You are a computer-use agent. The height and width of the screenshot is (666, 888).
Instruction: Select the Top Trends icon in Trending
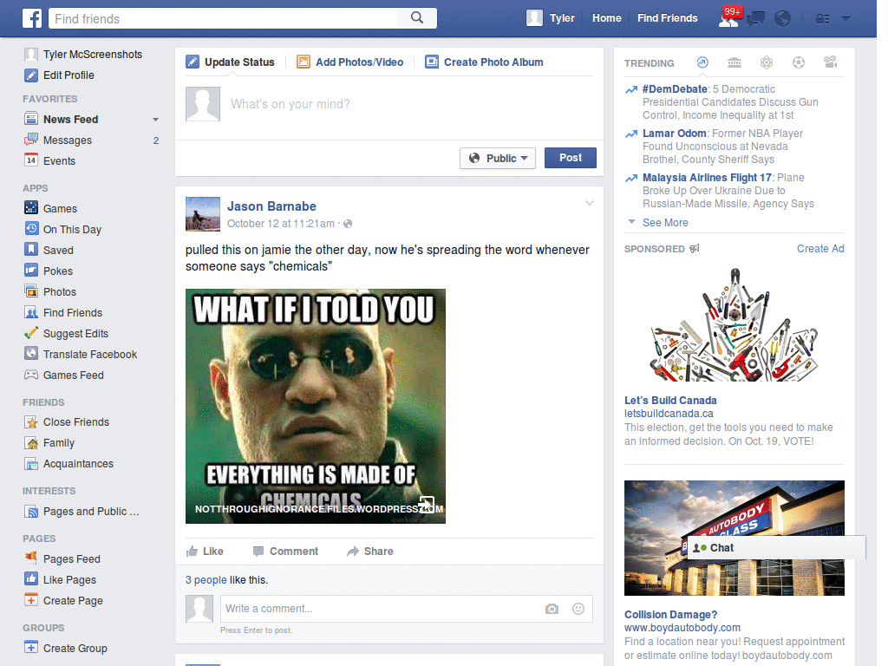point(702,62)
